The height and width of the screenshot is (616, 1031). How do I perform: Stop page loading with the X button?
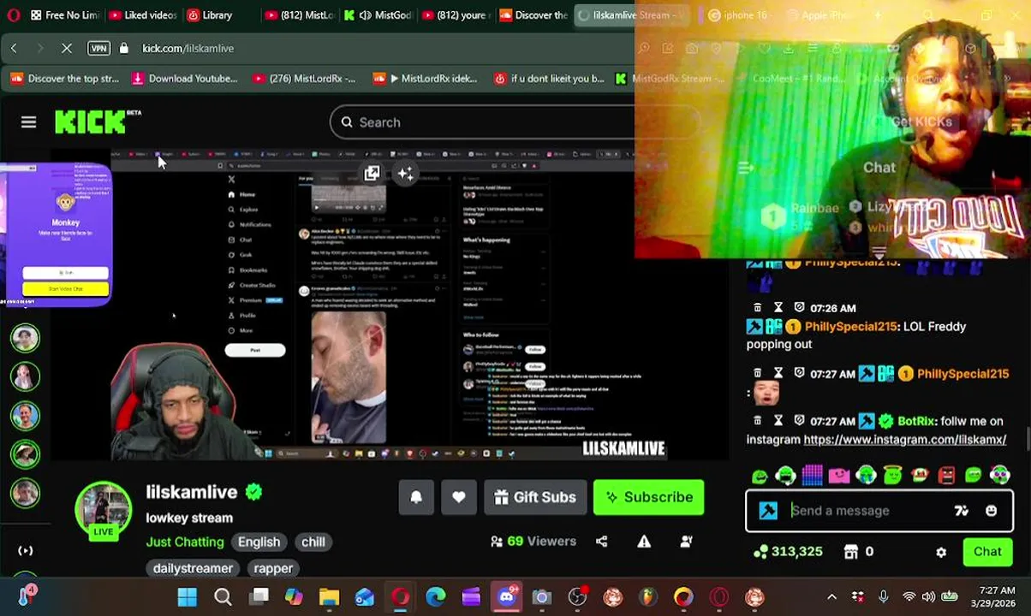click(x=67, y=49)
